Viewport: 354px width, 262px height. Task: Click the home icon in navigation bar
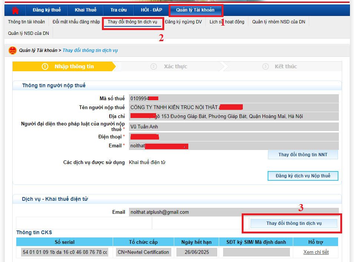(x=15, y=10)
